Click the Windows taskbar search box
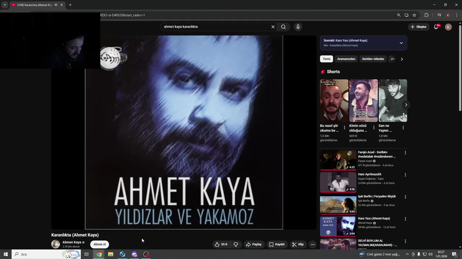 [x=46, y=254]
